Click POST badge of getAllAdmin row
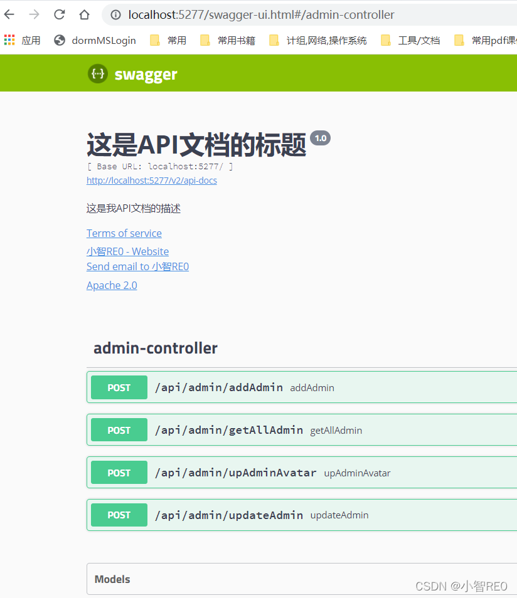This screenshot has height=598, width=517. tap(119, 430)
